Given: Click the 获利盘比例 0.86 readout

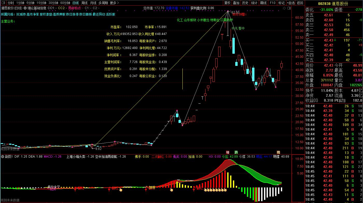Looking at the screenshot, I should tap(202, 8).
